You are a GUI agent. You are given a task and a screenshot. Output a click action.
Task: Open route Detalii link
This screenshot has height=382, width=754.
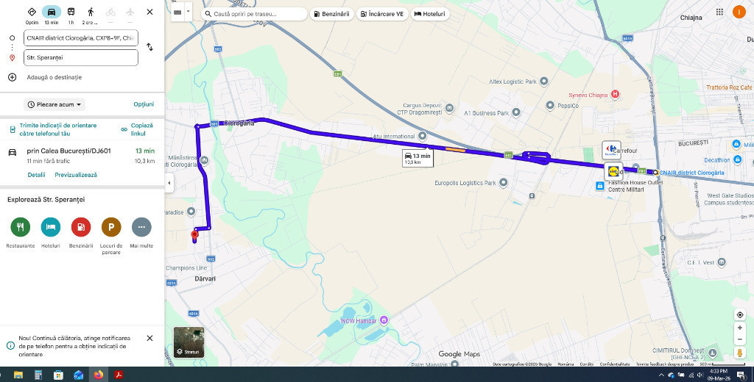[x=37, y=175]
